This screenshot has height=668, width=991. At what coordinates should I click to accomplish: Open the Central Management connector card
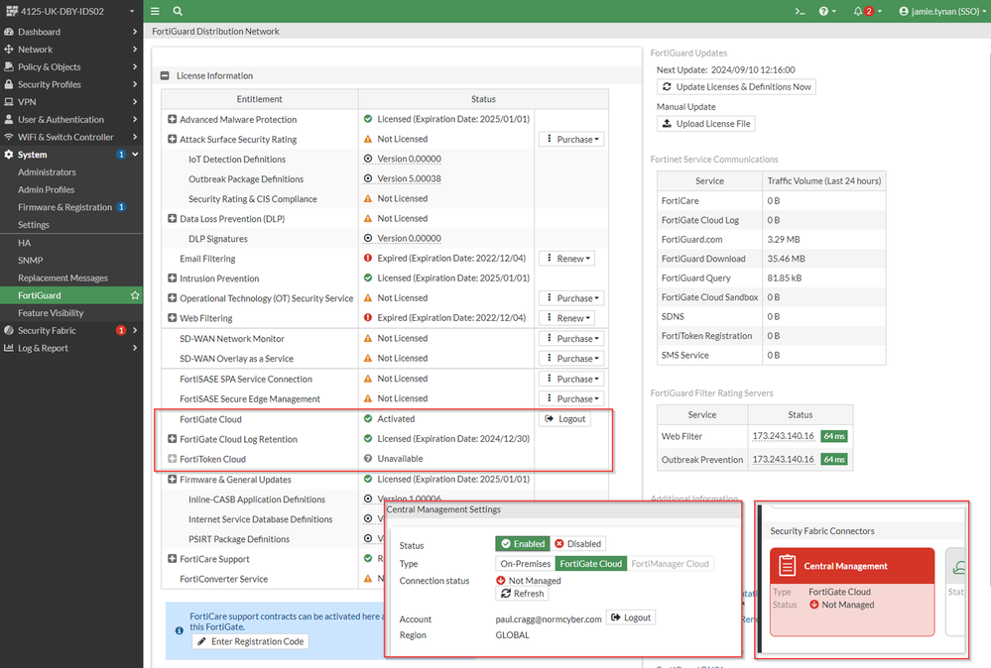point(852,592)
